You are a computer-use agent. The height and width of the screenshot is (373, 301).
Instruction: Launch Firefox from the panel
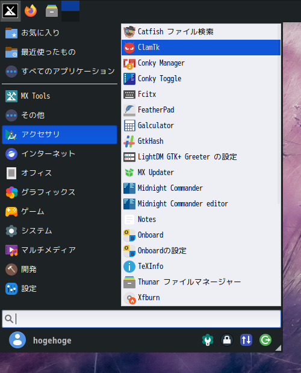click(x=31, y=11)
